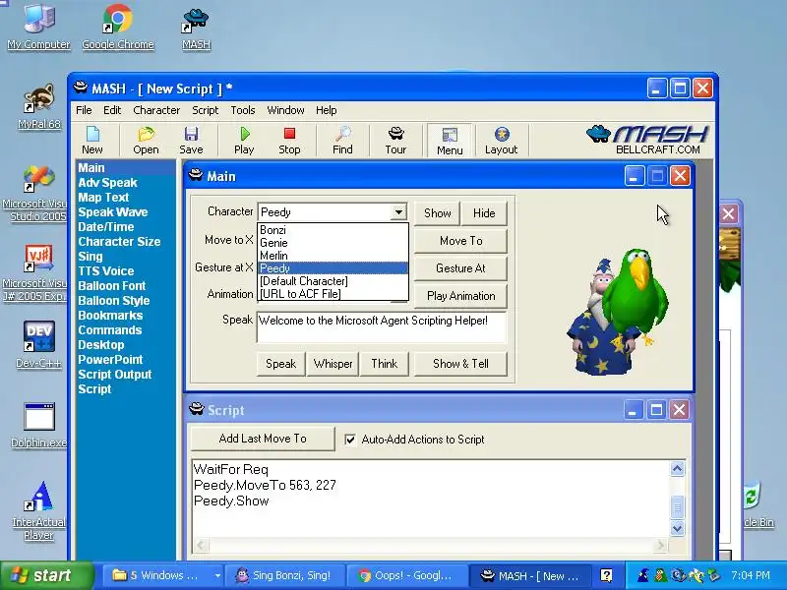The height and width of the screenshot is (590, 787).
Task: Click the Move To button
Action: click(x=460, y=241)
